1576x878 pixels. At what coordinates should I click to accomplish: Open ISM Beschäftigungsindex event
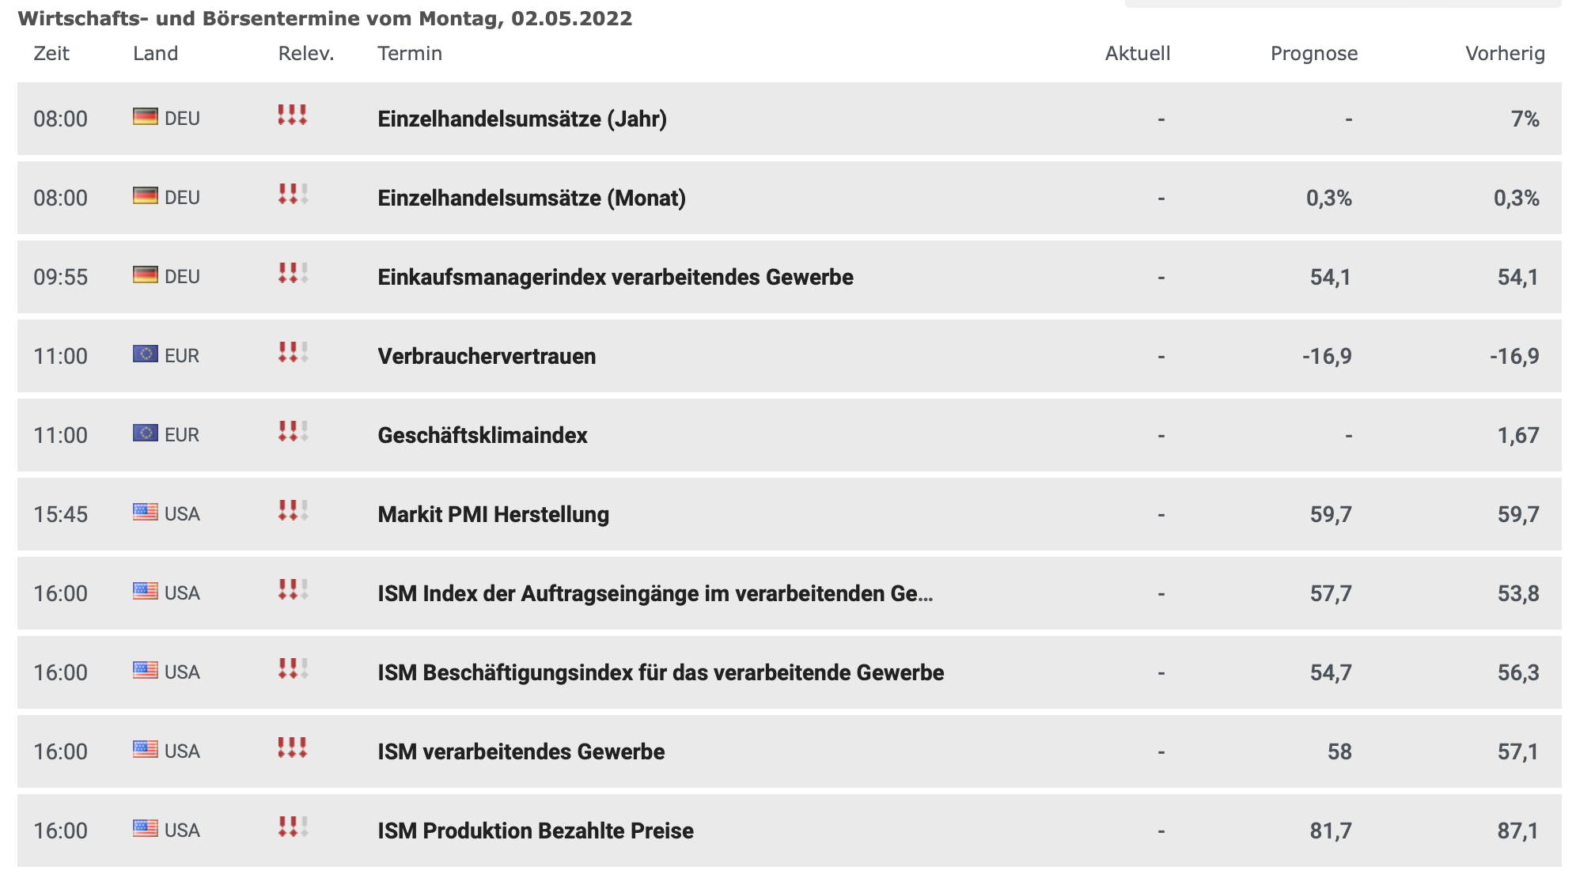pos(661,672)
